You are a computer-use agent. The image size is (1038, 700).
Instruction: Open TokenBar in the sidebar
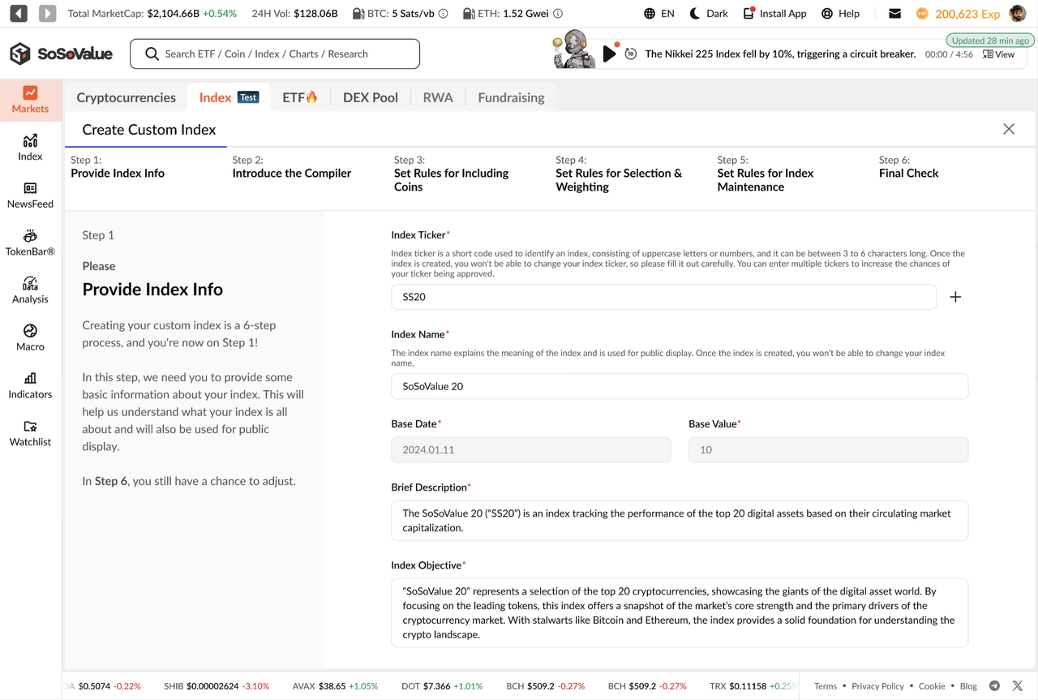pyautogui.click(x=30, y=243)
